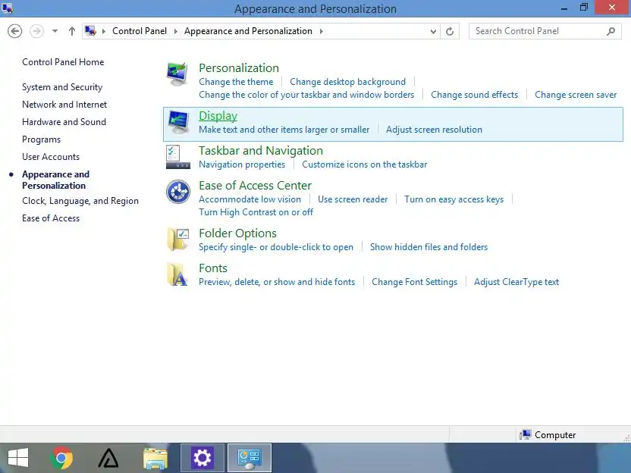This screenshot has height=473, width=631.
Task: Open the Fonts folder icon
Action: [x=178, y=274]
